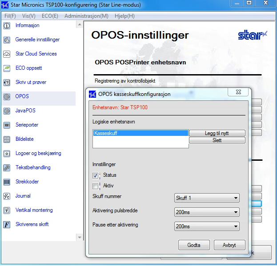Open Aktivering pulsbredde dropdown
The width and height of the screenshot is (277, 266).
pyautogui.click(x=207, y=212)
